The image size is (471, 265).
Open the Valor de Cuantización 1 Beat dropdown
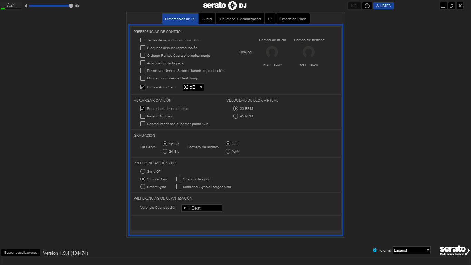pos(202,208)
